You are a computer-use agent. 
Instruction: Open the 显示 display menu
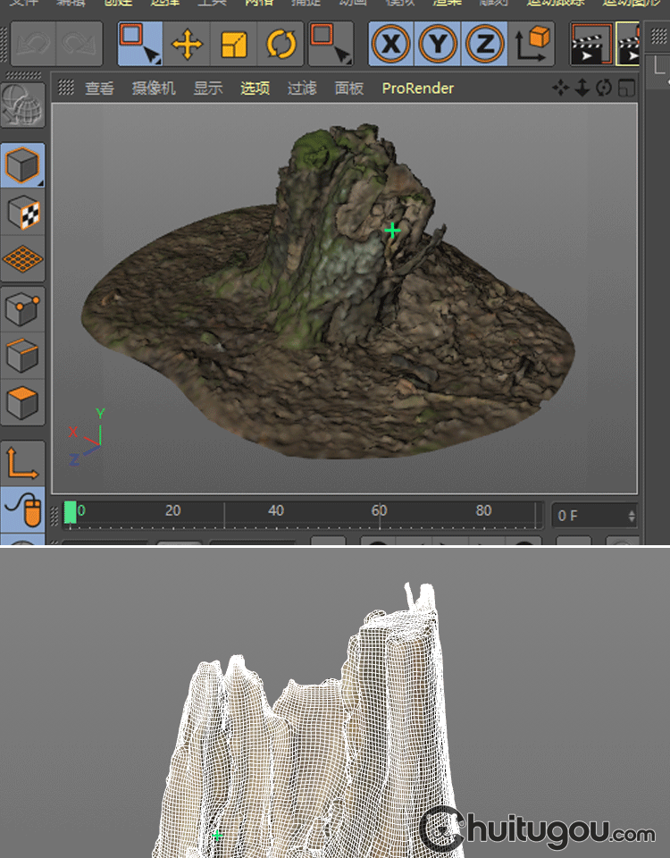coord(208,88)
